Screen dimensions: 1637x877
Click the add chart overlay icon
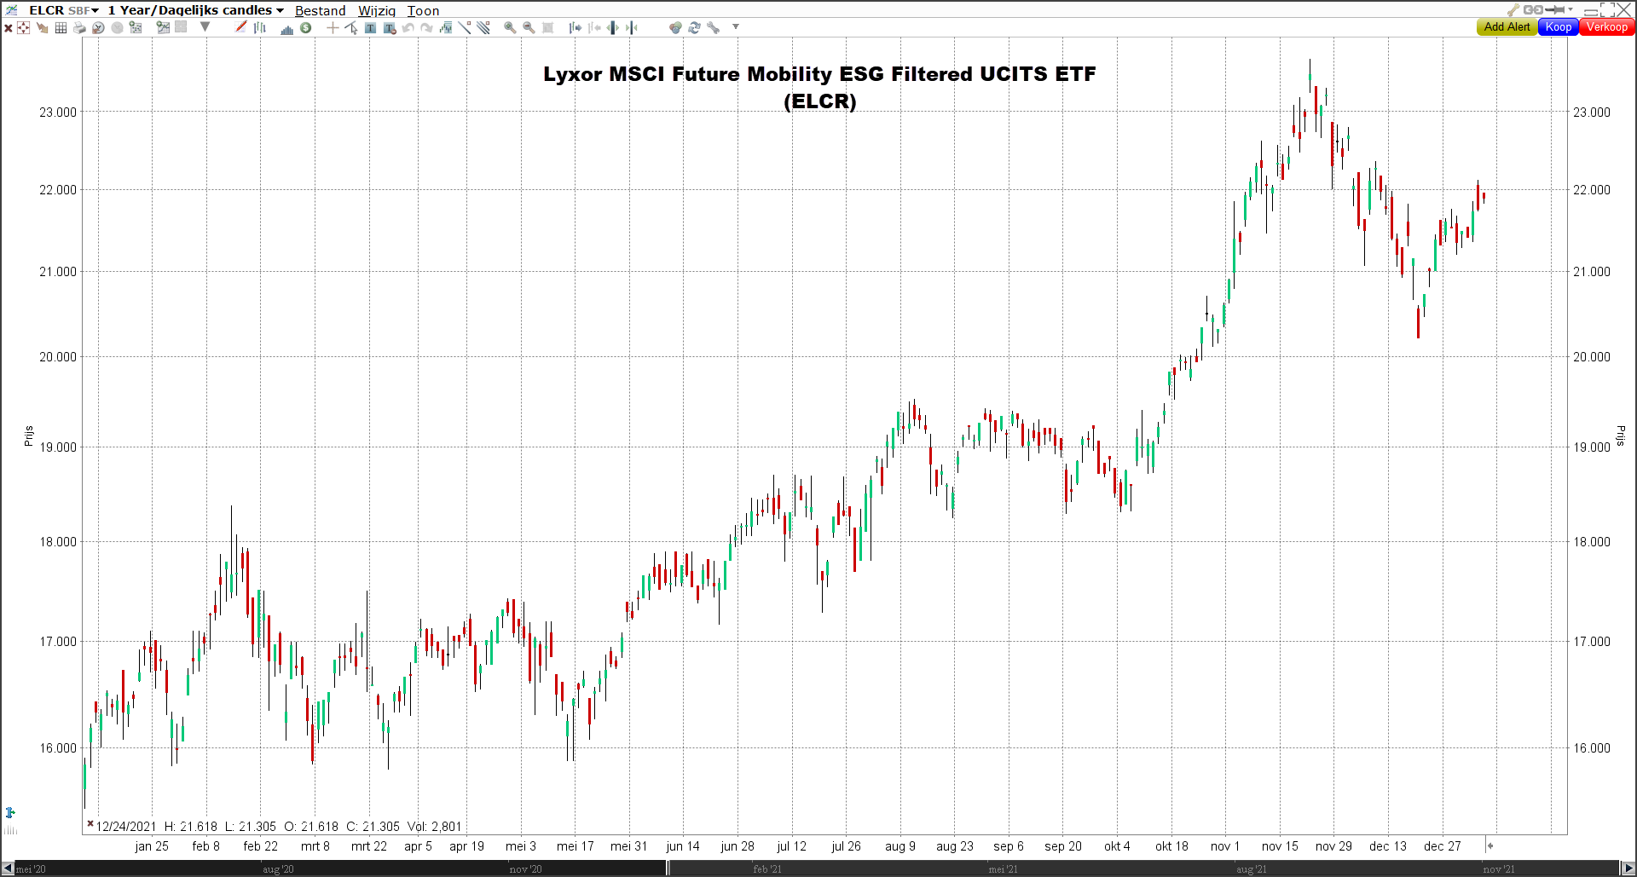(x=163, y=27)
